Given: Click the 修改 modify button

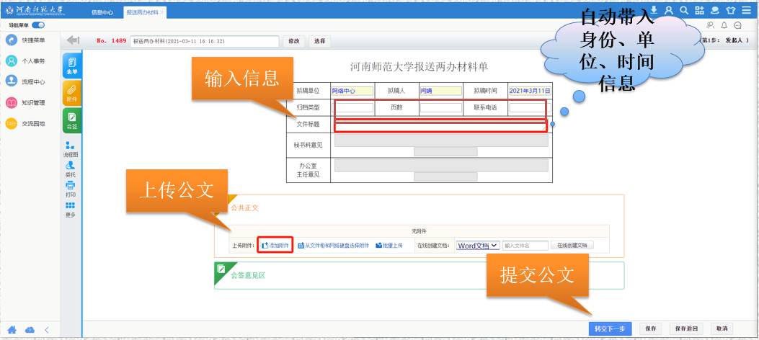Looking at the screenshot, I should (x=293, y=41).
